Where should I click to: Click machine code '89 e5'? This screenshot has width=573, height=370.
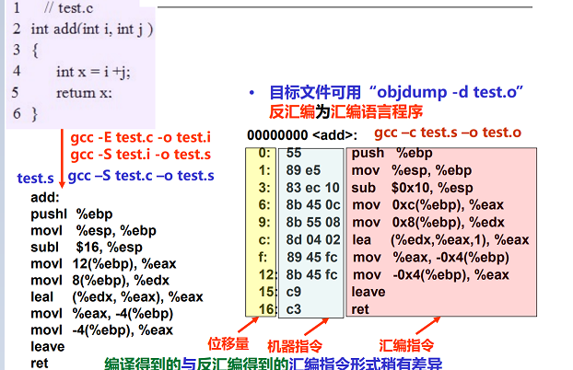pyautogui.click(x=303, y=170)
